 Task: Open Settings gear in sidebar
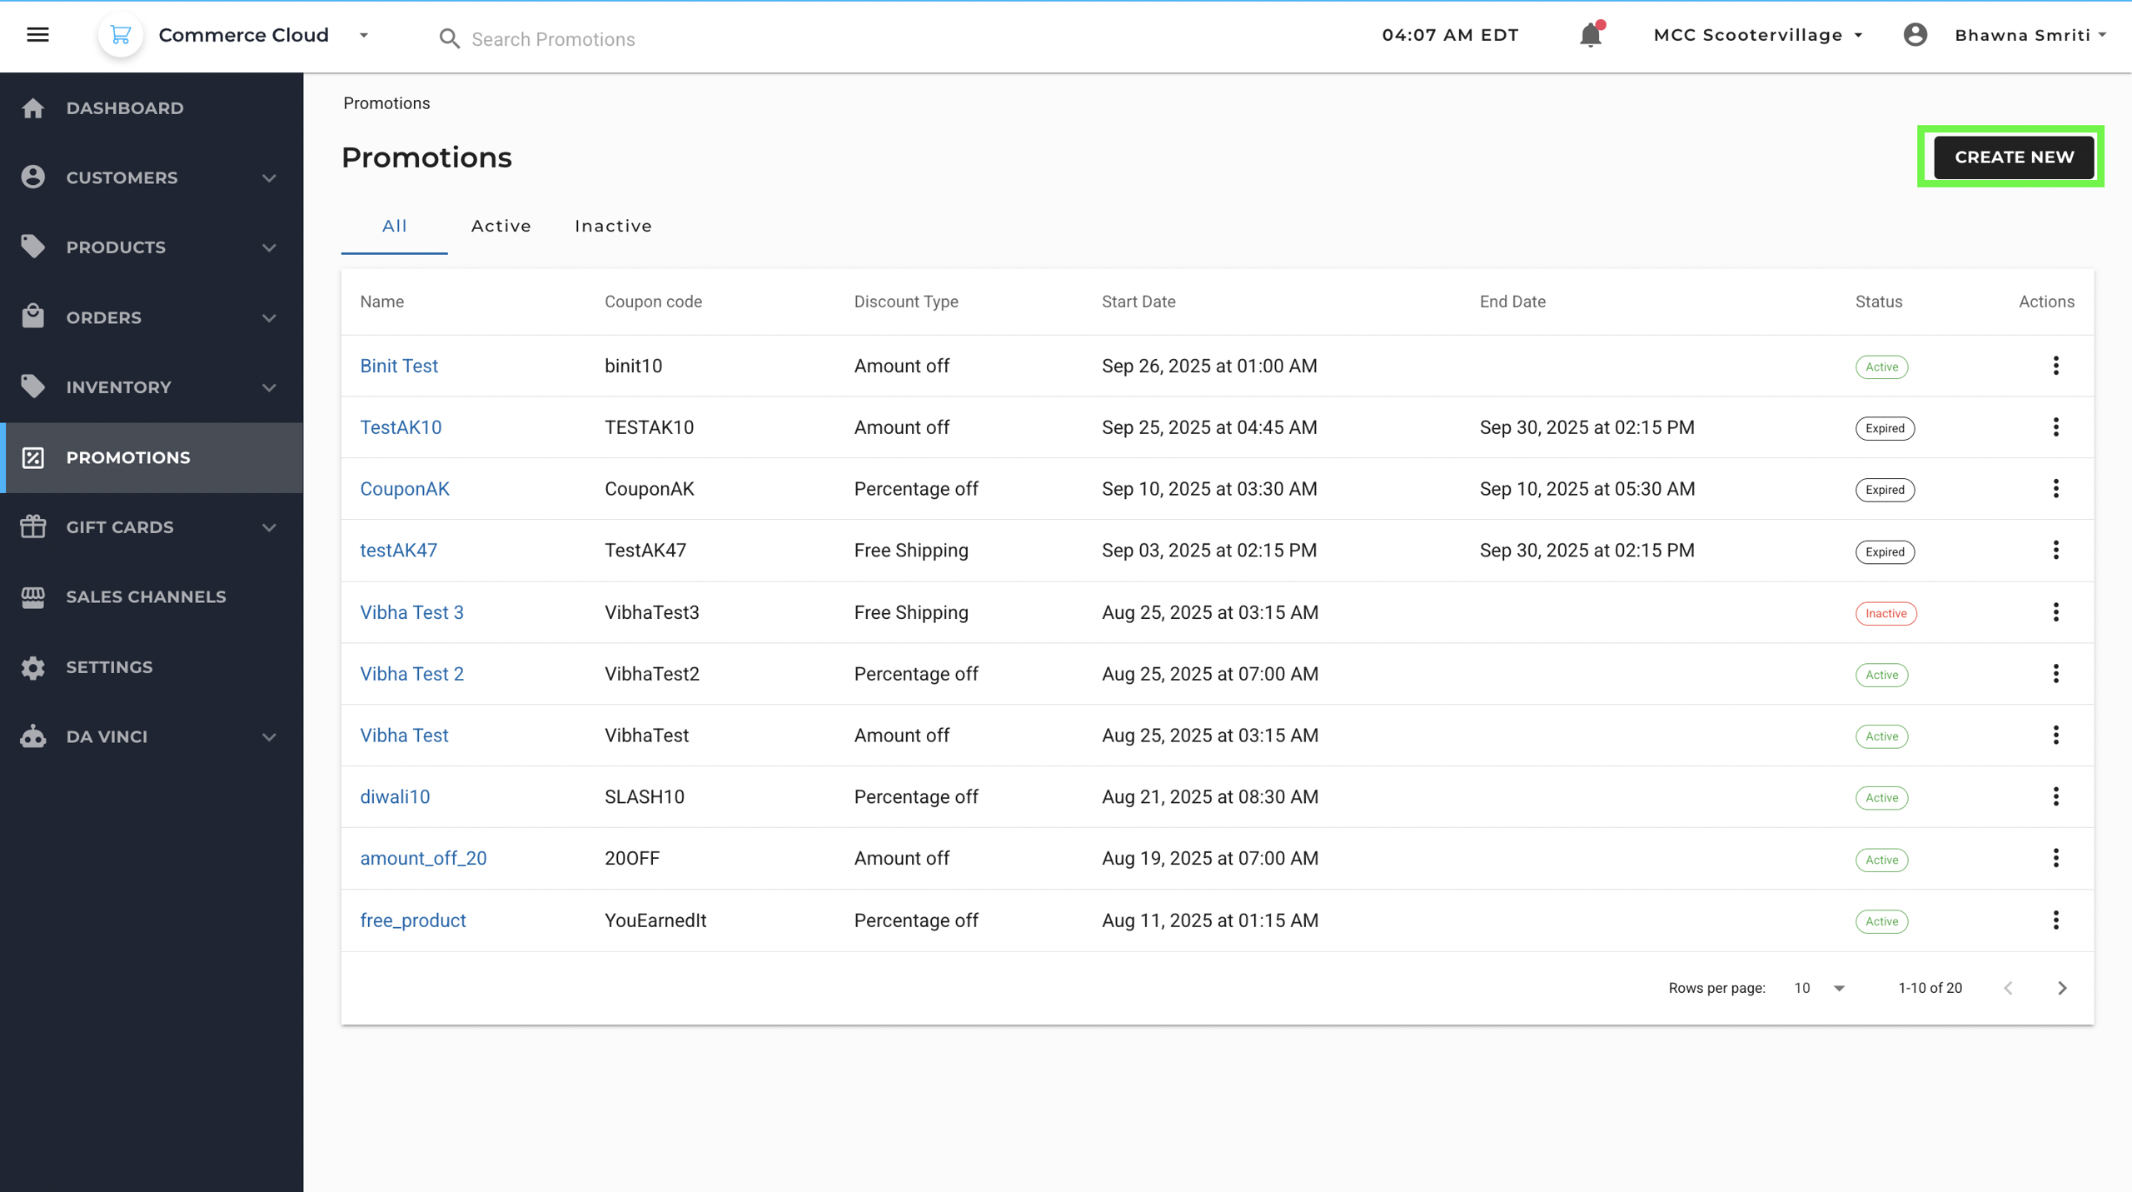[33, 667]
